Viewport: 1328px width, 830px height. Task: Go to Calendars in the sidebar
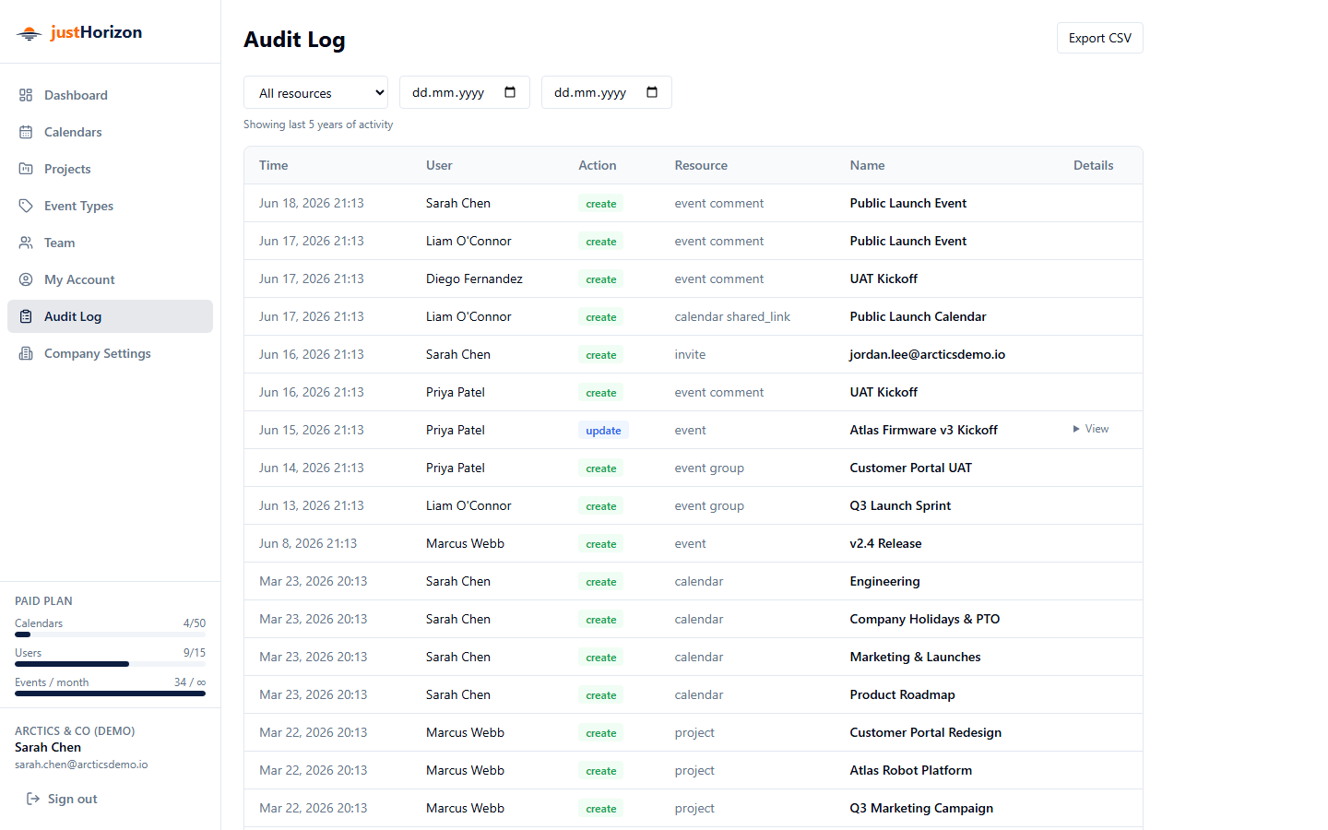coord(110,132)
